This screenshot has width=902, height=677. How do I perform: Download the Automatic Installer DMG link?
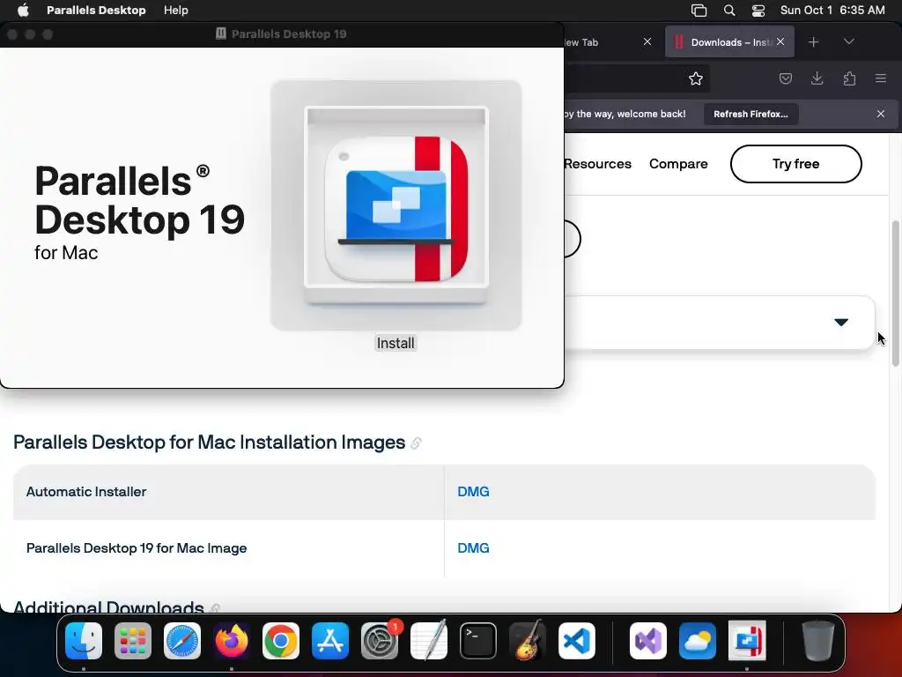(473, 492)
